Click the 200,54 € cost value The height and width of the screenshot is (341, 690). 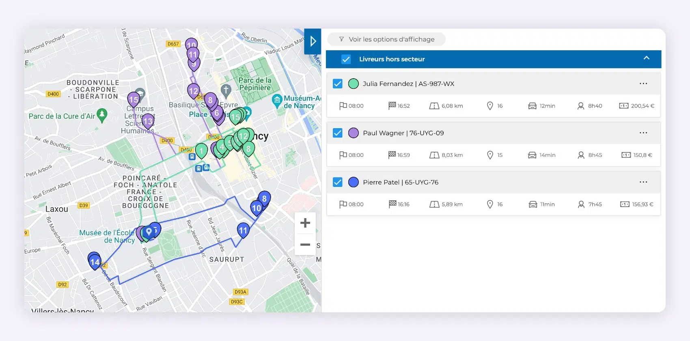point(643,106)
